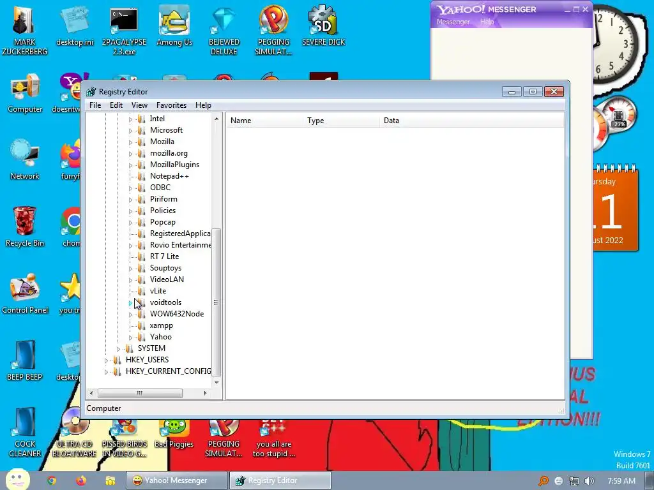The image size is (654, 490).
Task: Click the COCK CLEANER desktop icon
Action: 25,433
